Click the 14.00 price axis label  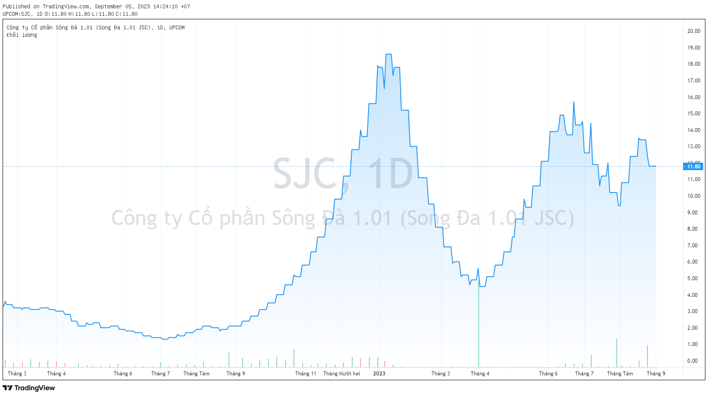coord(694,130)
